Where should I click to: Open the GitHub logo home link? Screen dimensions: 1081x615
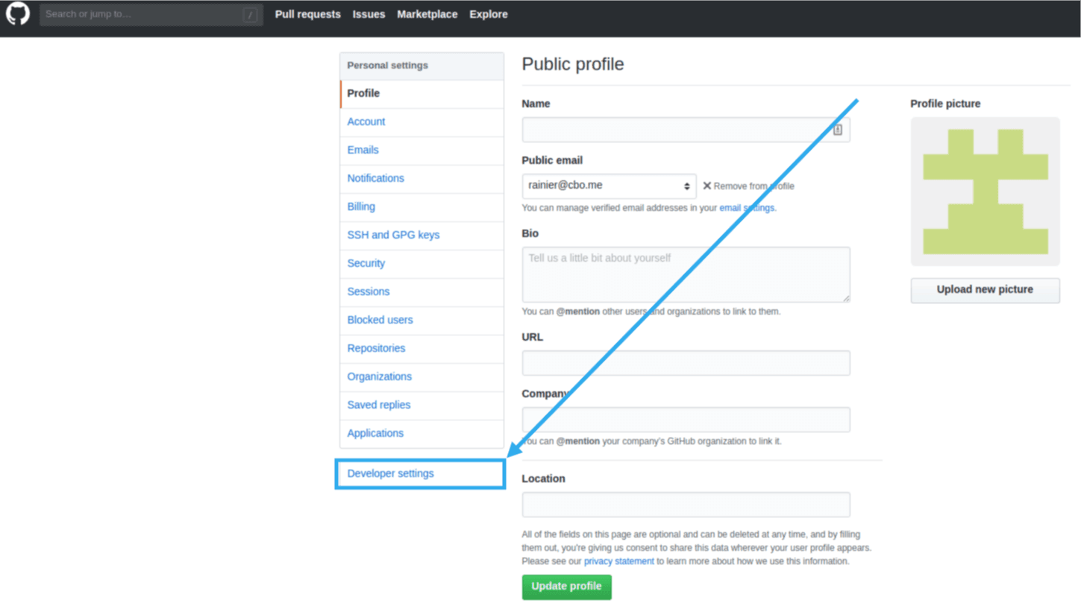pyautogui.click(x=18, y=14)
